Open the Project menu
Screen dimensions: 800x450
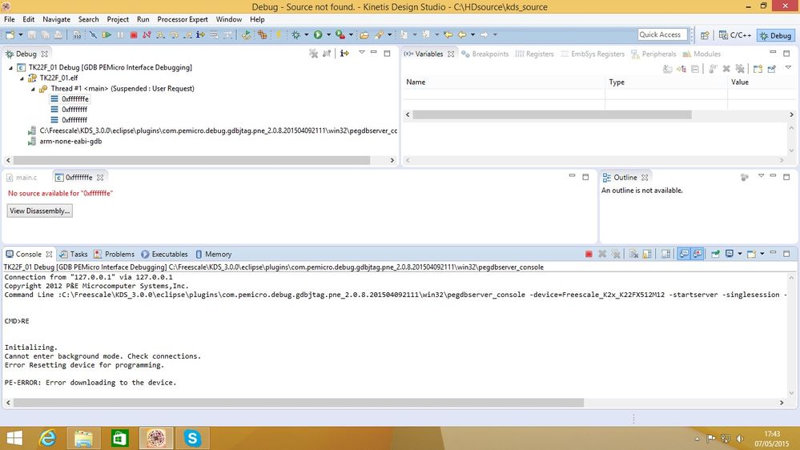tap(118, 19)
